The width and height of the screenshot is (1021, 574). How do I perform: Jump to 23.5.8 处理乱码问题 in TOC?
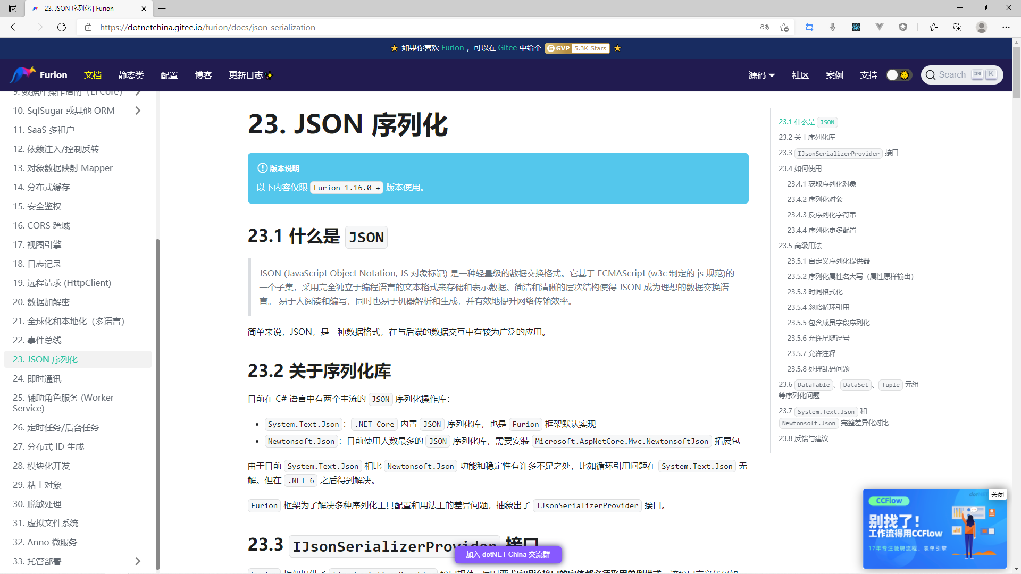pos(818,369)
